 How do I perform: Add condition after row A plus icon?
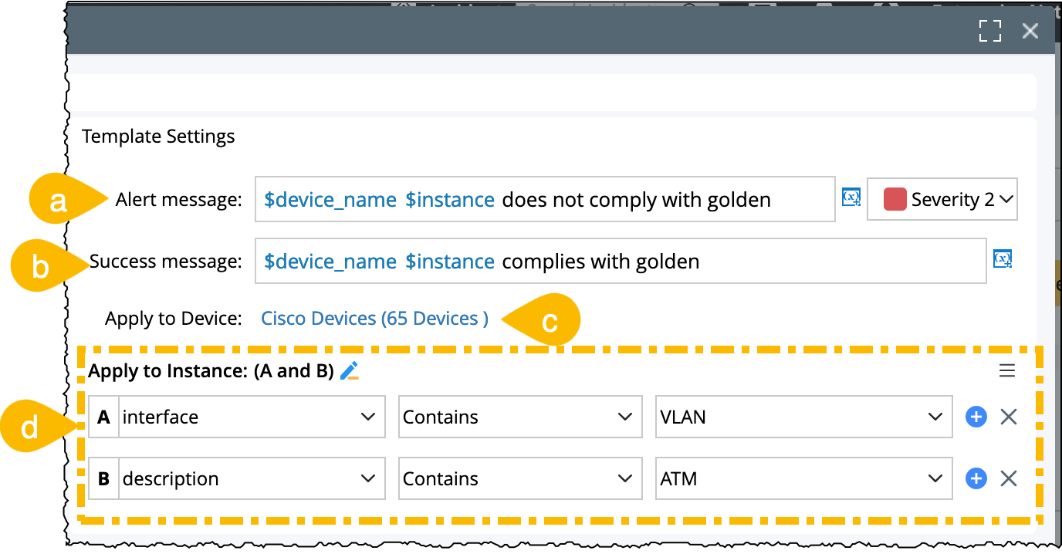(x=976, y=417)
